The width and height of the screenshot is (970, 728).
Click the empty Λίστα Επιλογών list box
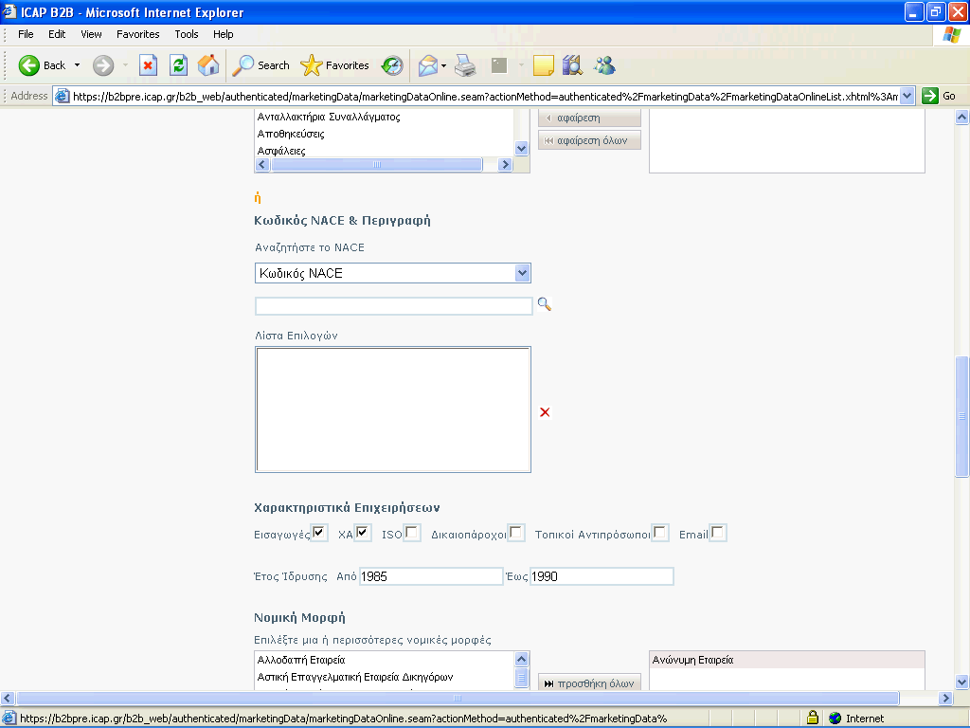[x=393, y=409]
